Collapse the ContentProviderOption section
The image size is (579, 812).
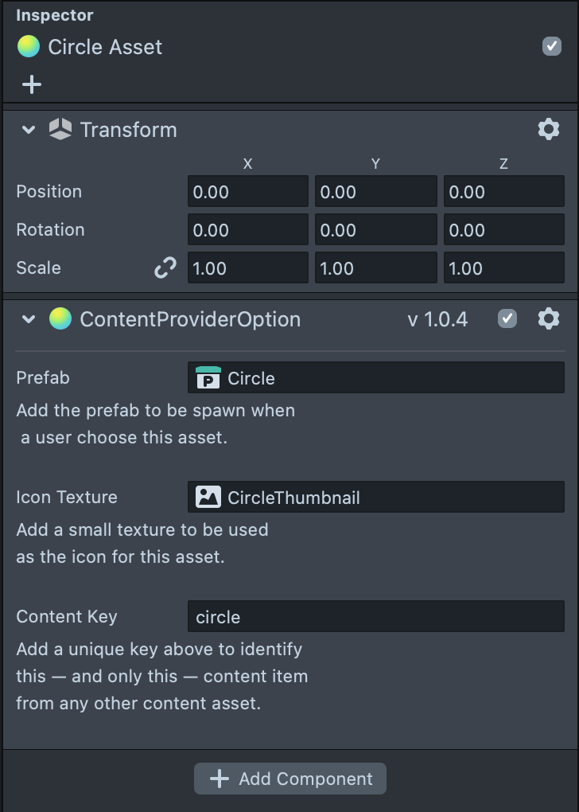(29, 319)
